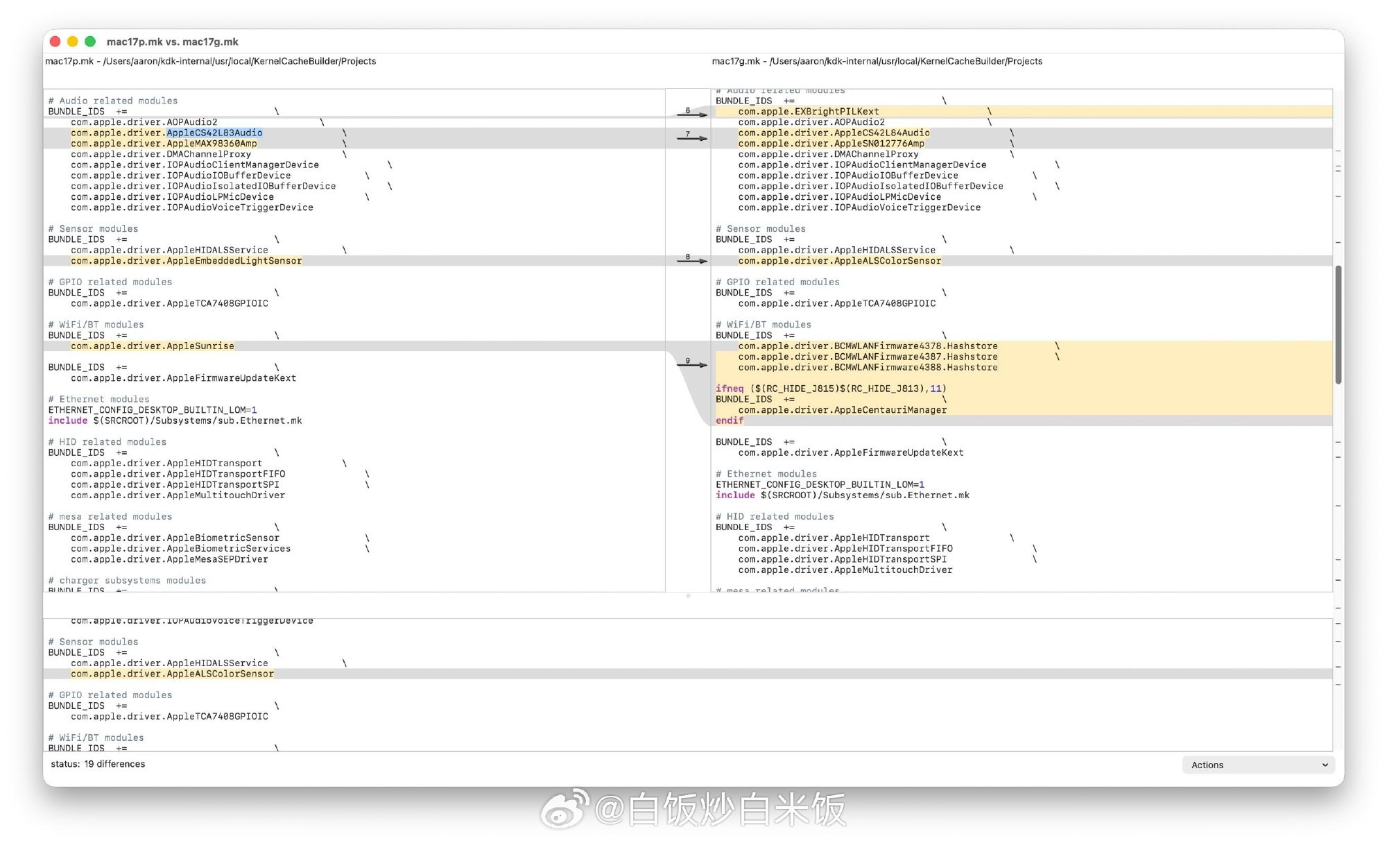Viewport: 1387px width, 843px height.
Task: Click the status differences count text
Action: coord(98,764)
